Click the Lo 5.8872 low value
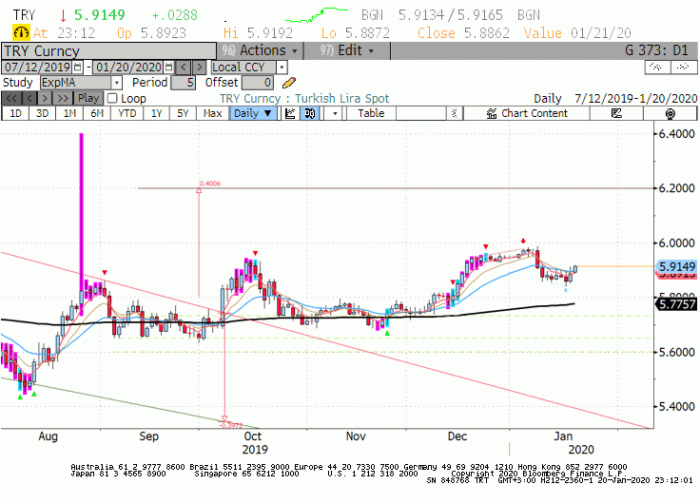Viewport: 700px width, 504px height. click(356, 33)
